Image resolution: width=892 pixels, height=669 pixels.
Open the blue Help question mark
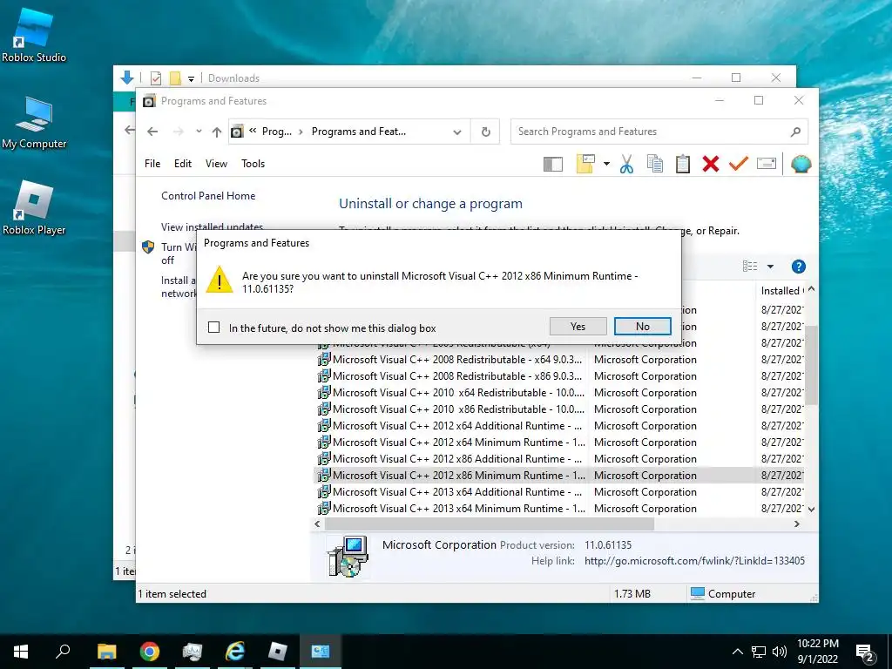(798, 267)
